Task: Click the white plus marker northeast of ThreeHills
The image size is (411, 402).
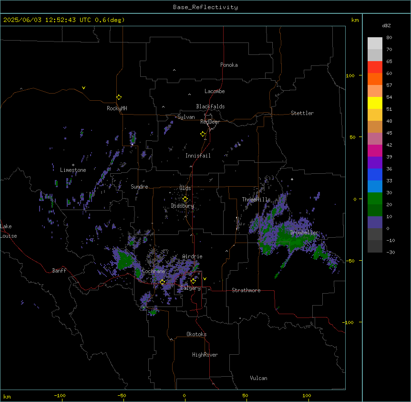Action: pyautogui.click(x=292, y=179)
